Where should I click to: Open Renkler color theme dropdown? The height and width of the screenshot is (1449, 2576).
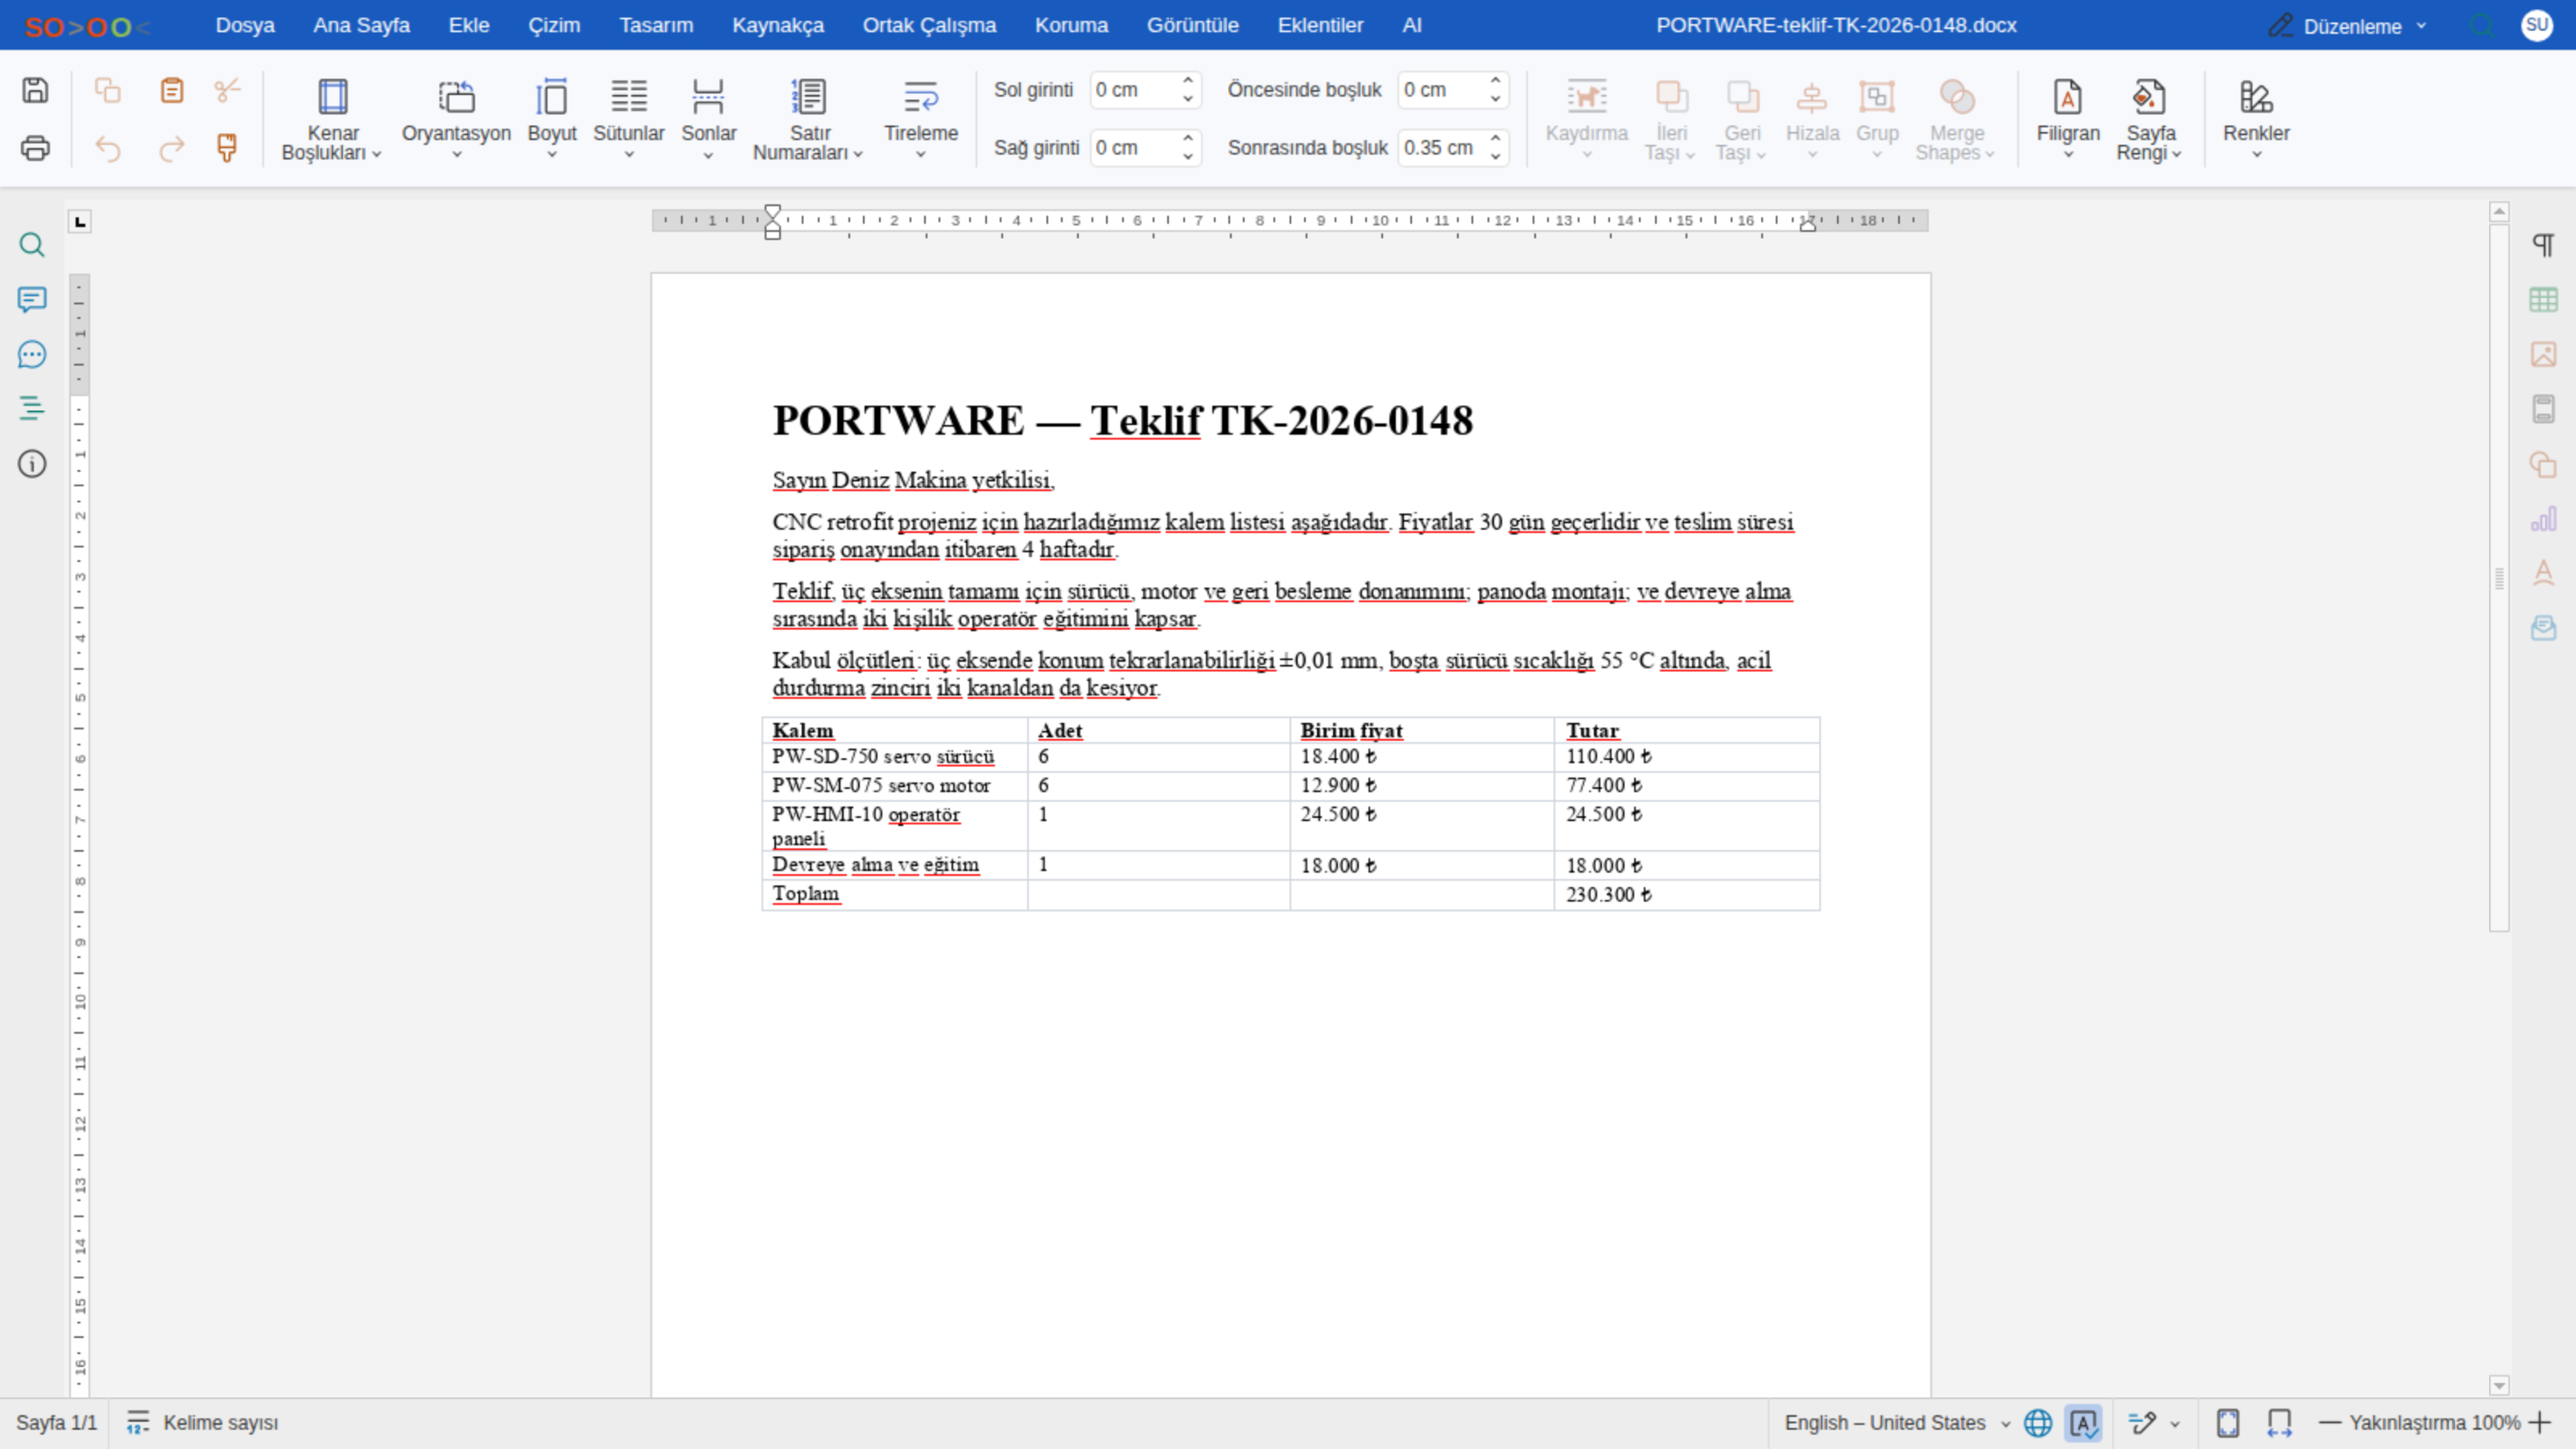[2256, 119]
